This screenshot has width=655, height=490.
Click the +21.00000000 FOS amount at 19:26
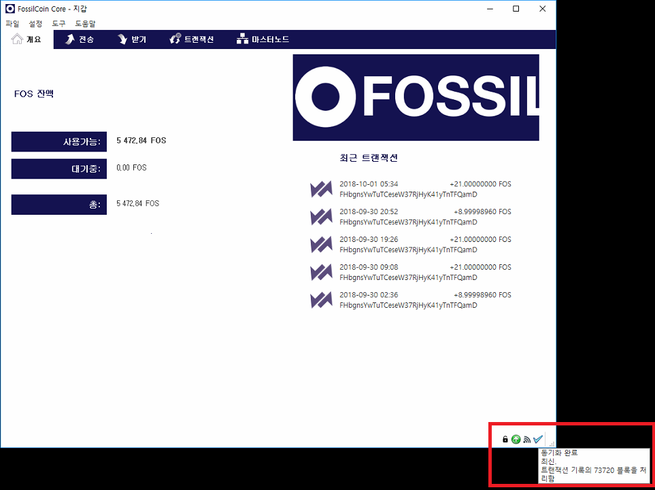pyautogui.click(x=480, y=240)
